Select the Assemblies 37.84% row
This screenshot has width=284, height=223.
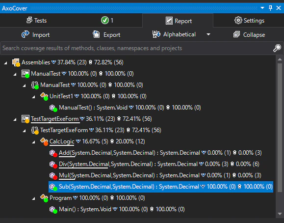(x=73, y=62)
